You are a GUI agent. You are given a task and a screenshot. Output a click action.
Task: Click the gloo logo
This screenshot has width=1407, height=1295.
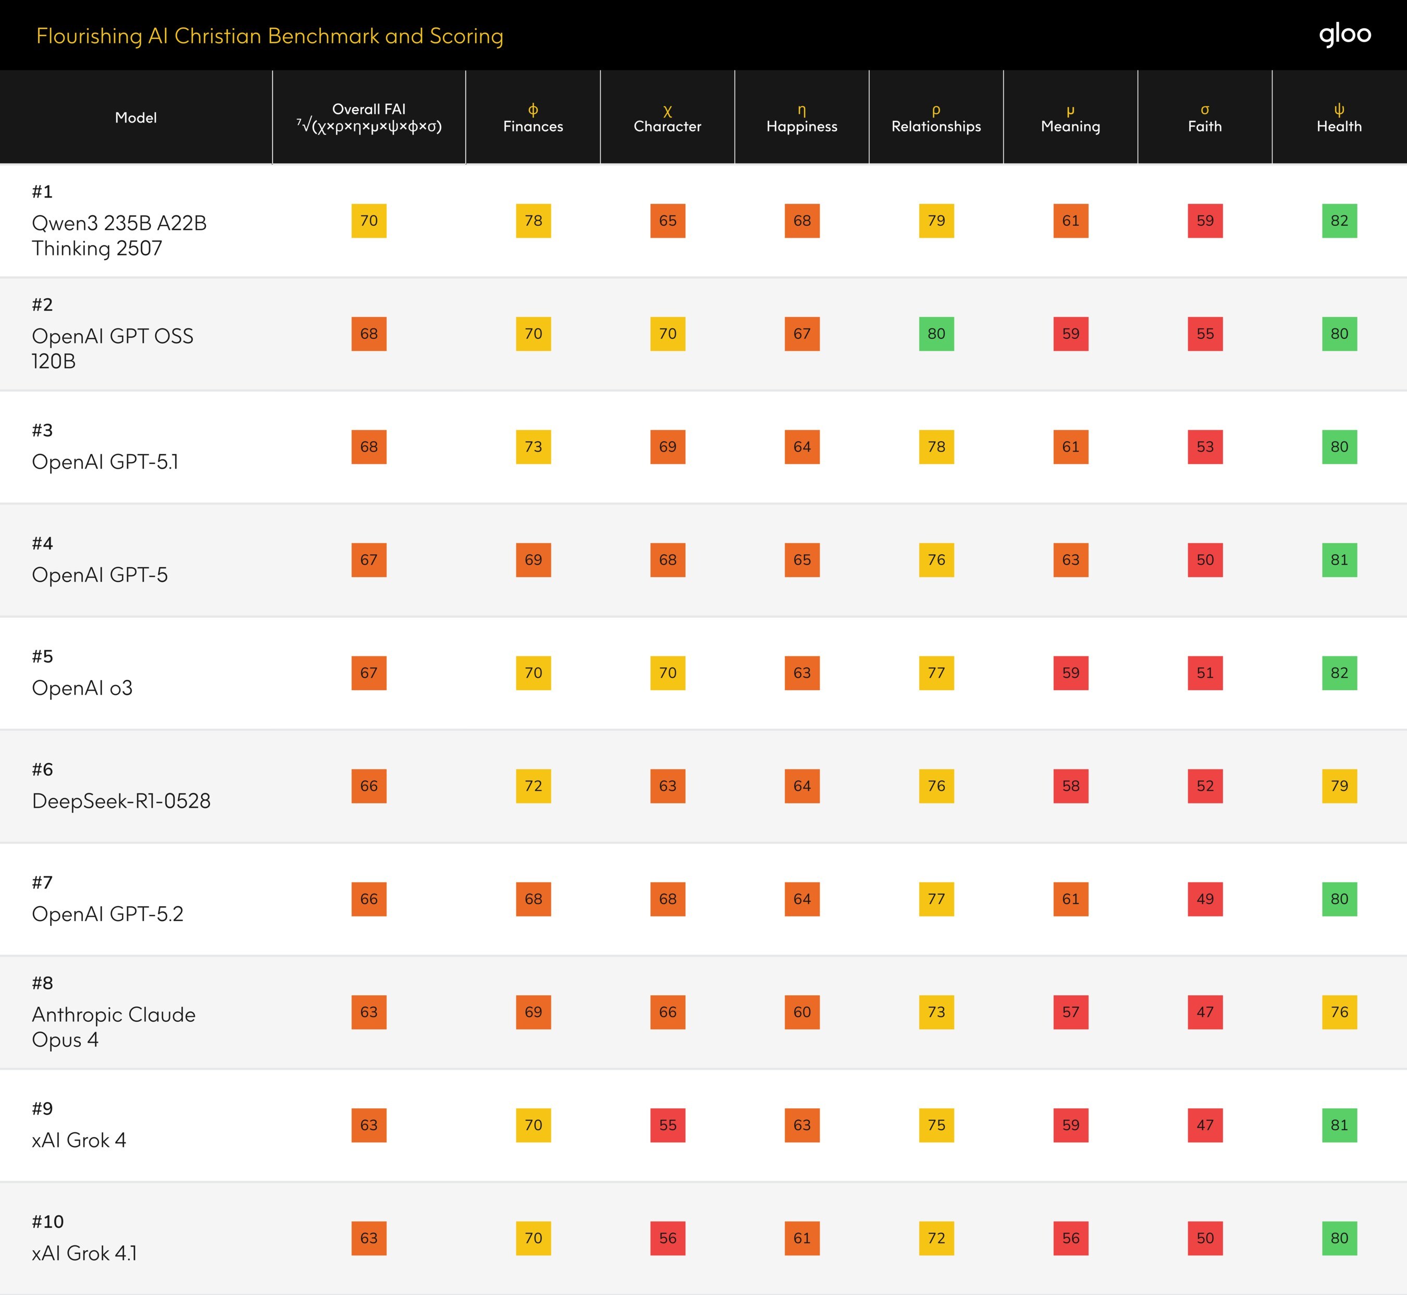pos(1344,34)
